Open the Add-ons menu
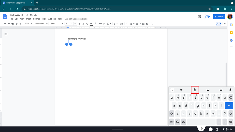 pyautogui.click(x=52, y=19)
